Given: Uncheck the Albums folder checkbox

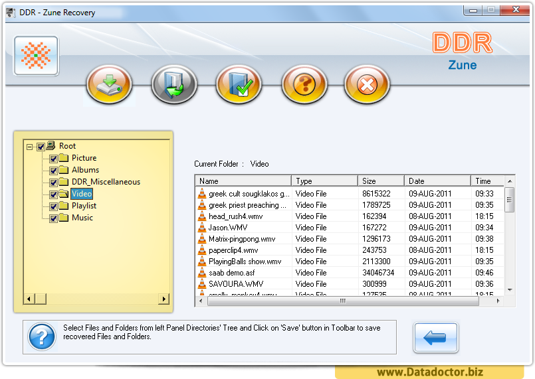Looking at the screenshot, I should point(53,171).
